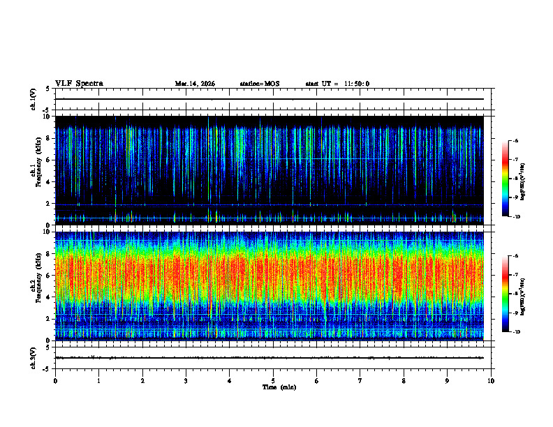Viewport: 553px width, 427px height.
Task: Click time-axis tick label "5"
Action: coord(273,381)
